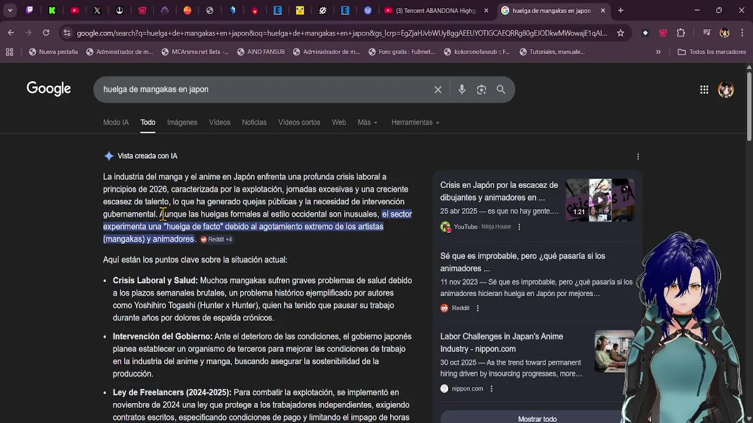The image size is (753, 423).
Task: Expand the Más dropdown
Action: point(368,122)
